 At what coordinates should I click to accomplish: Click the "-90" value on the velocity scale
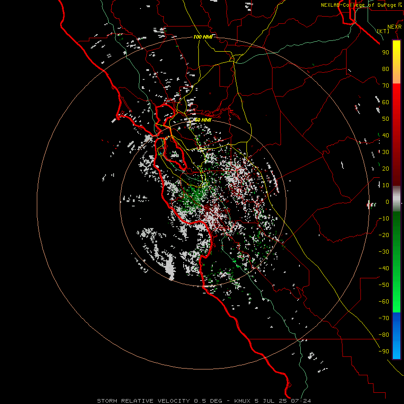(384, 351)
